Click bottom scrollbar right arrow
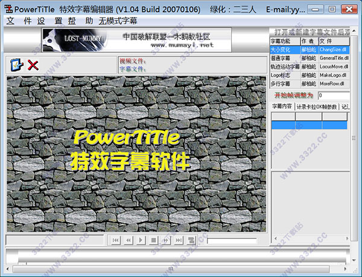 click(345, 269)
